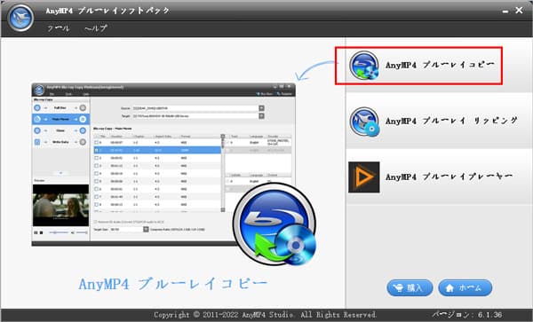Image resolution: width=533 pixels, height=322 pixels.
Task: Open the AnyMP4 ブルーレイコピー disc icon
Action: 364,66
